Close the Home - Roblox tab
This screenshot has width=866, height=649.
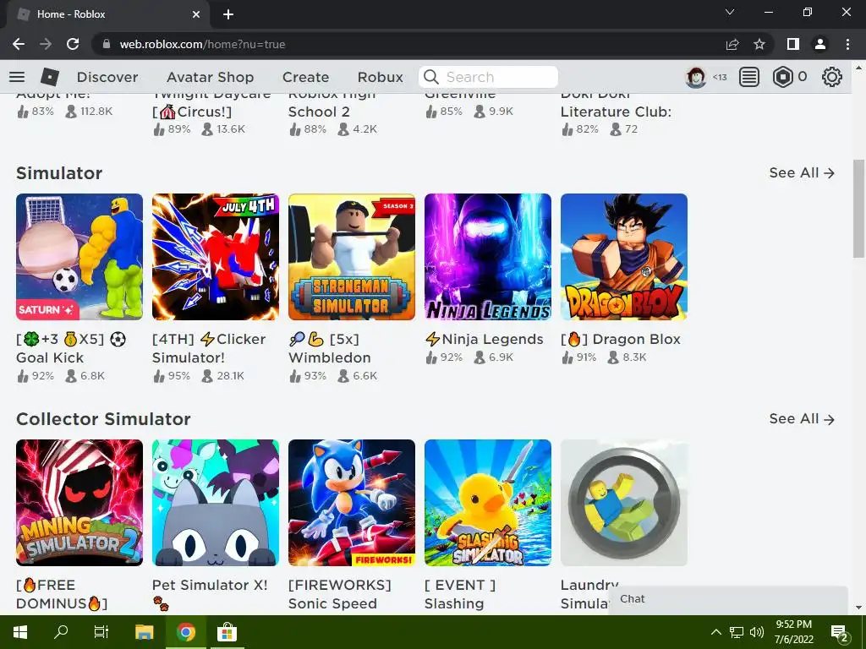196,14
